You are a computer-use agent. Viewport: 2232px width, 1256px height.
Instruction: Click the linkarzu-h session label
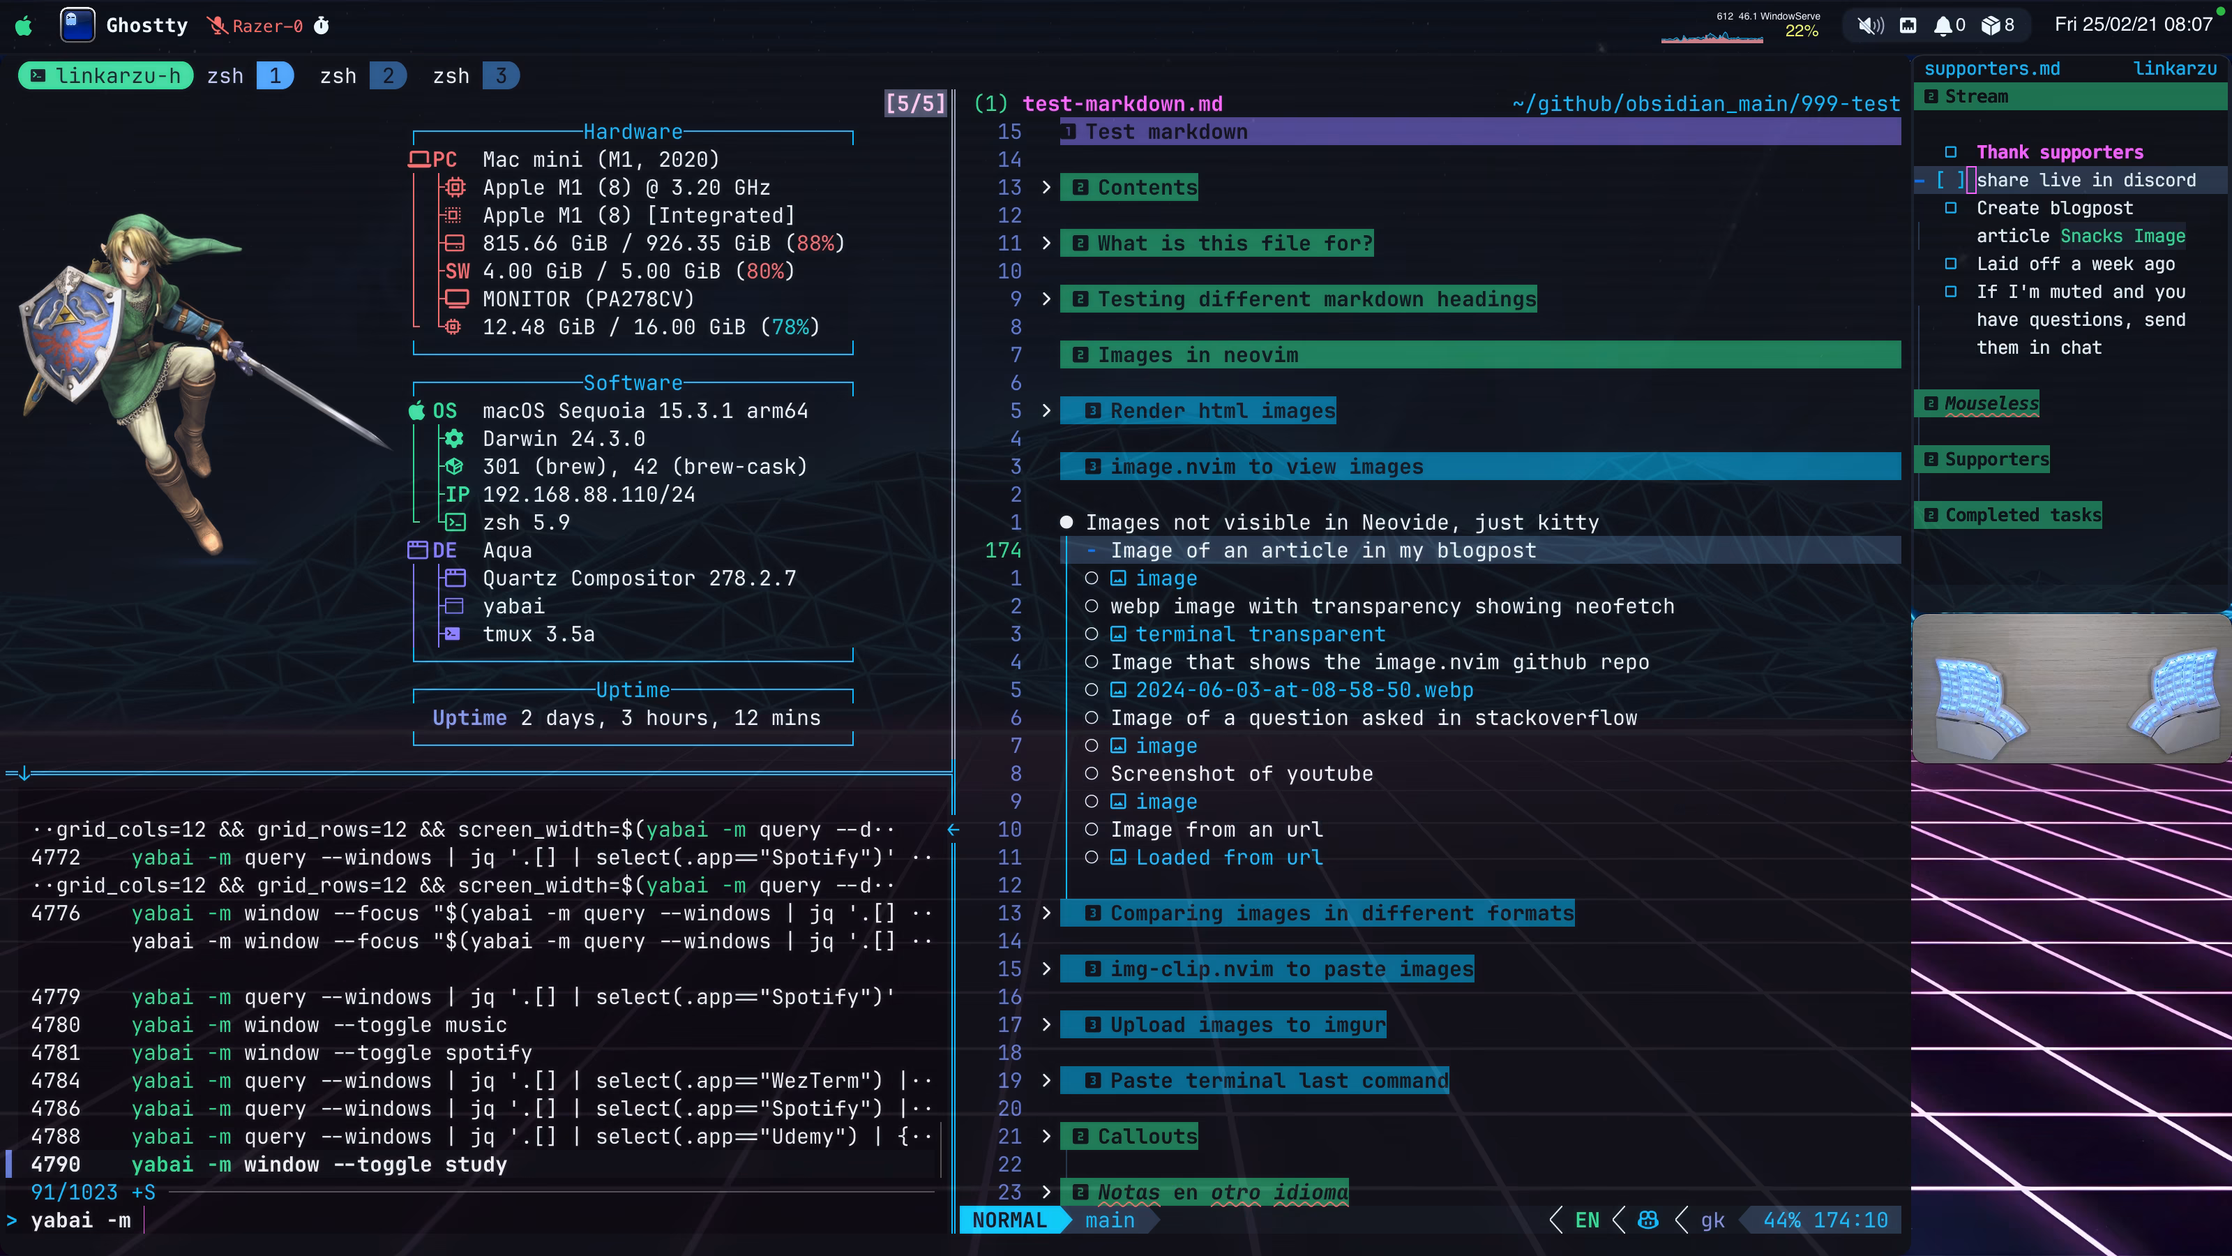click(x=106, y=76)
